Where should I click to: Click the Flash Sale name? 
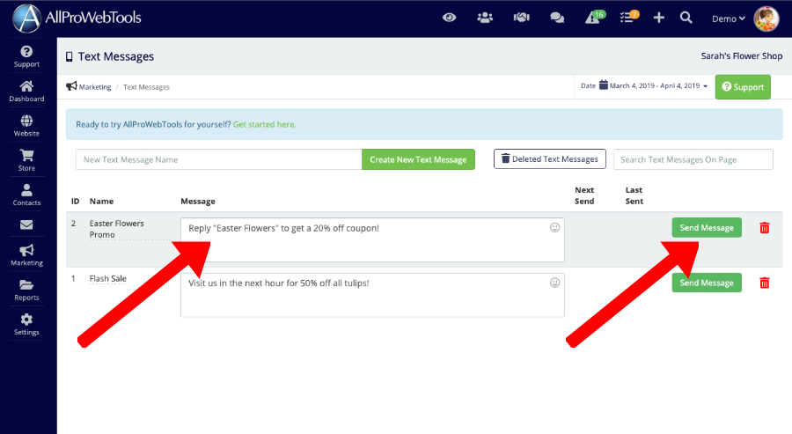[107, 278]
